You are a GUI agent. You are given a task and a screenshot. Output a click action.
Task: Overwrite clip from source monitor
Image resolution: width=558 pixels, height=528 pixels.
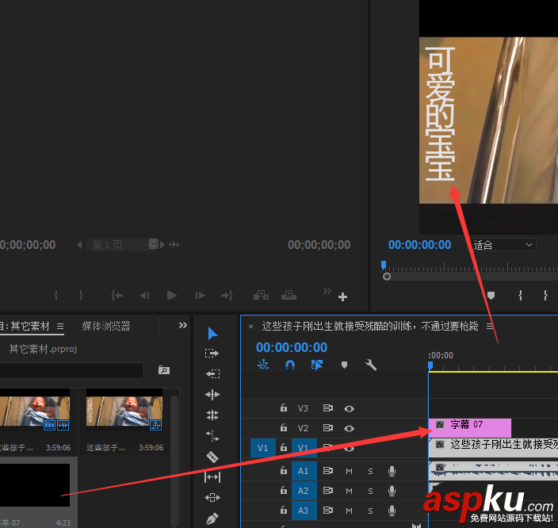point(289,295)
